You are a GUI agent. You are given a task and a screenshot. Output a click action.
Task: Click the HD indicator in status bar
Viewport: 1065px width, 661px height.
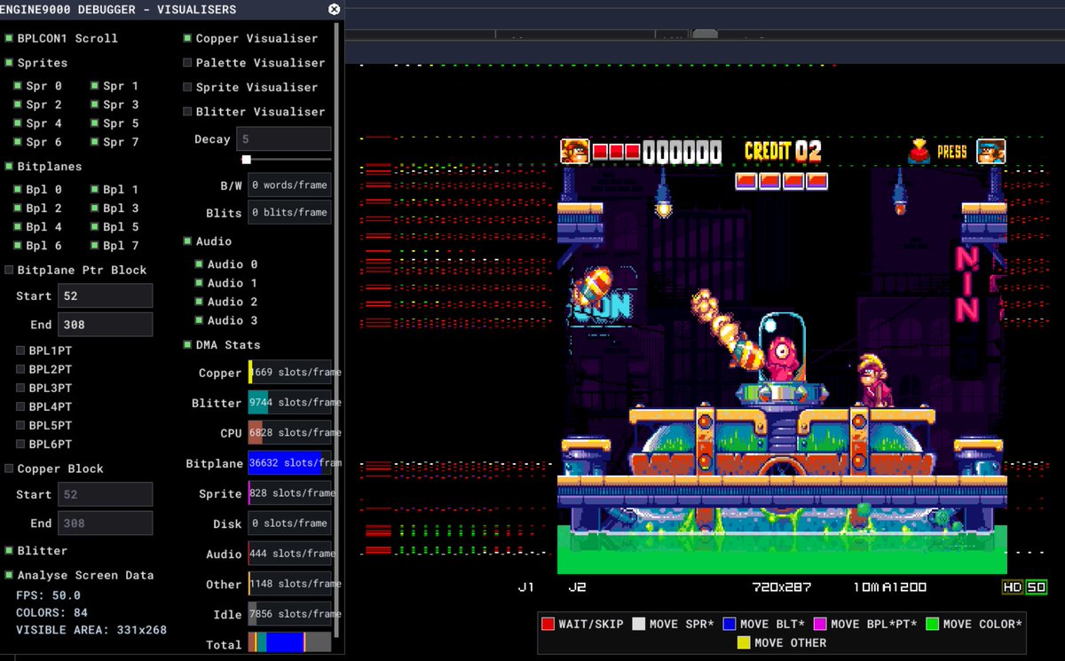1013,587
